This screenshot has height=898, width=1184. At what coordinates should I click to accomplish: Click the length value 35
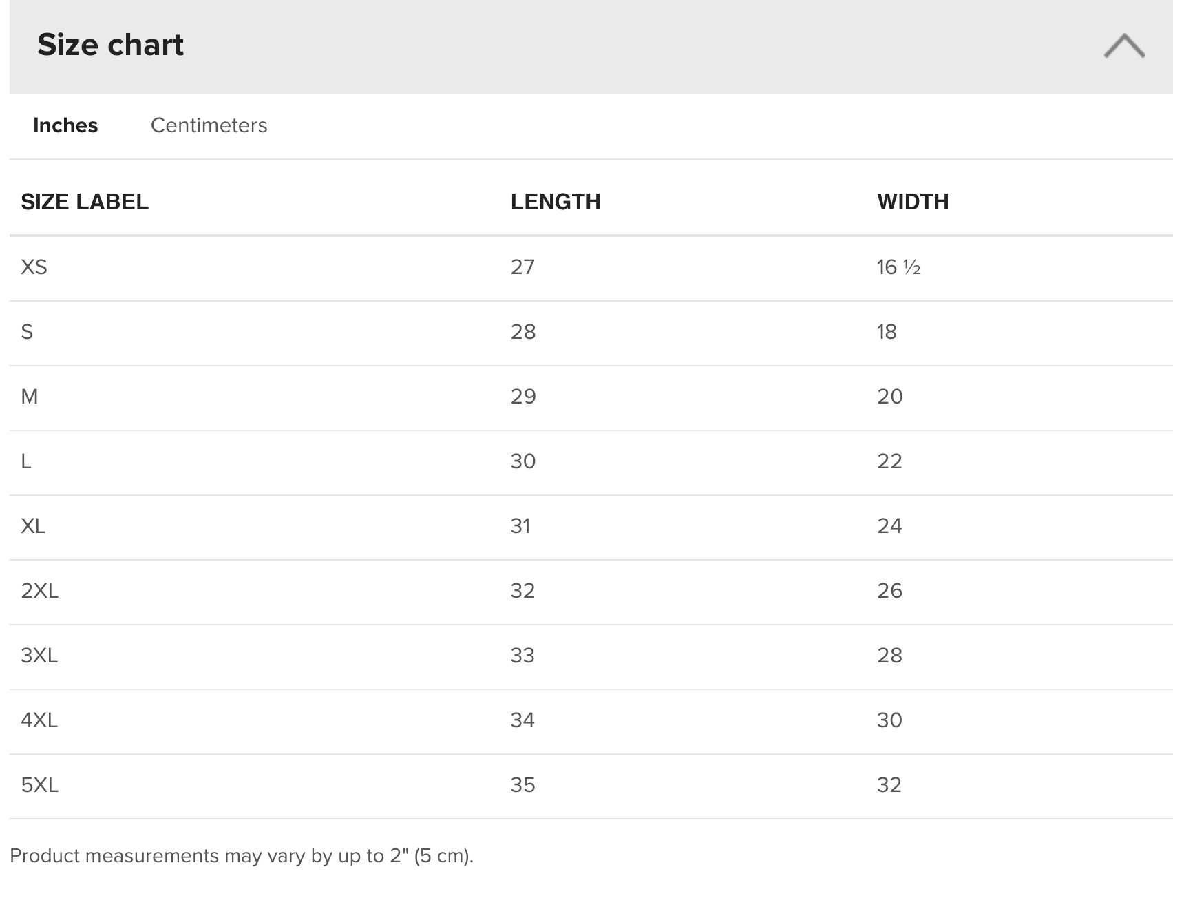[522, 785]
